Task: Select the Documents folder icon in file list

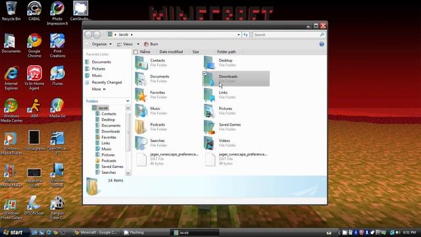Action: click(141, 79)
